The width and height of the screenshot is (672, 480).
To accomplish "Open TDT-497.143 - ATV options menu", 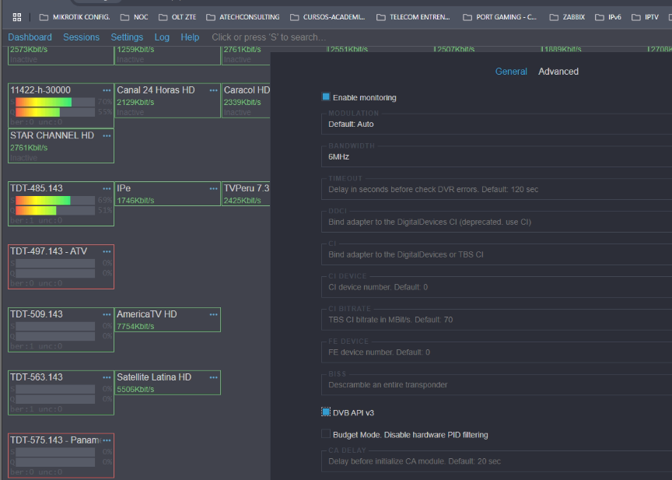I will click(107, 251).
